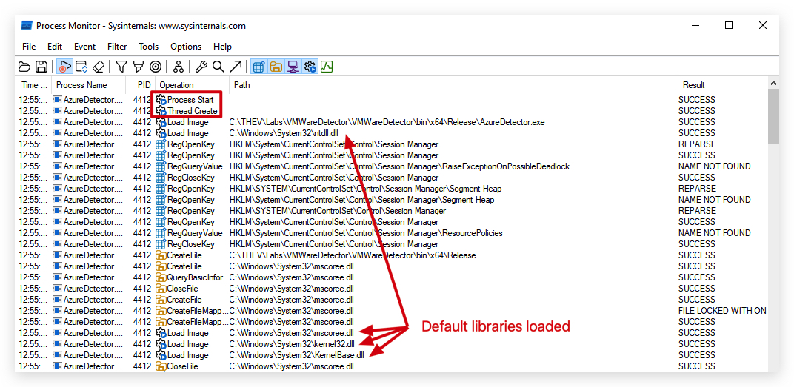Sort by the Process Name column header
This screenshot has width=794, height=387.
[88, 85]
